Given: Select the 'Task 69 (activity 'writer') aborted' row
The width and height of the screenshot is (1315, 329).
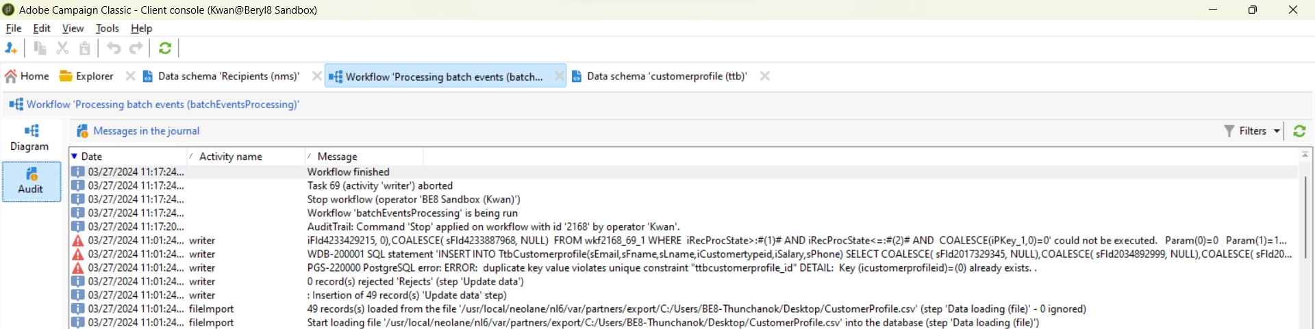Looking at the screenshot, I should click(684, 185).
